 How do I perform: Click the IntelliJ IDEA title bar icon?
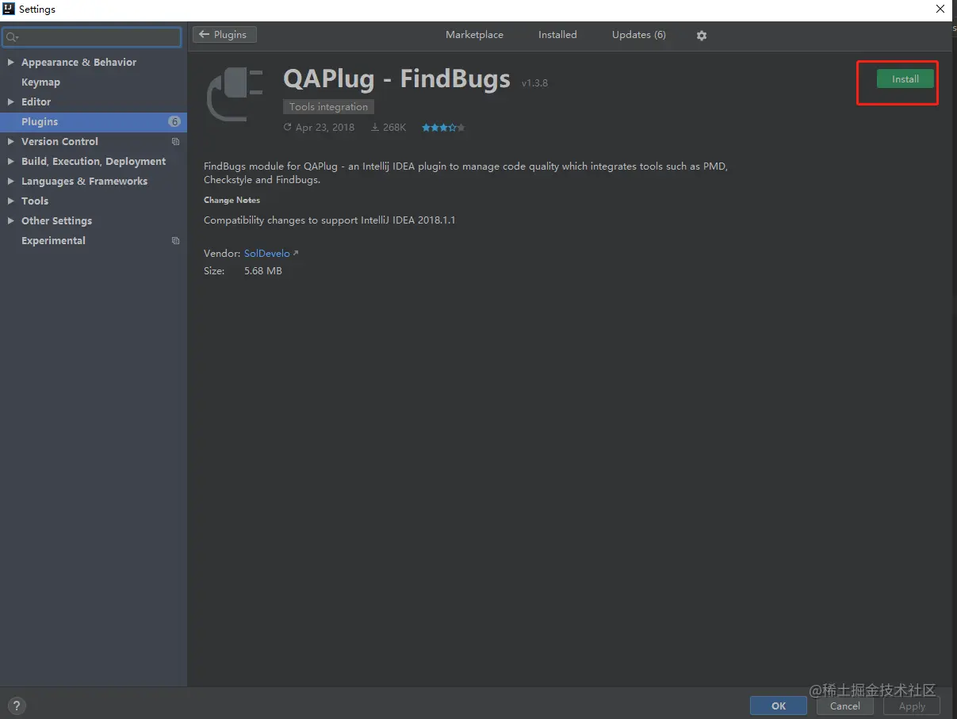(x=9, y=10)
